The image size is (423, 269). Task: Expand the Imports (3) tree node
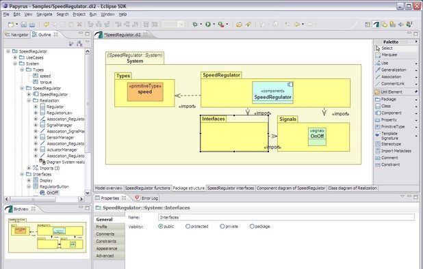click(29, 168)
